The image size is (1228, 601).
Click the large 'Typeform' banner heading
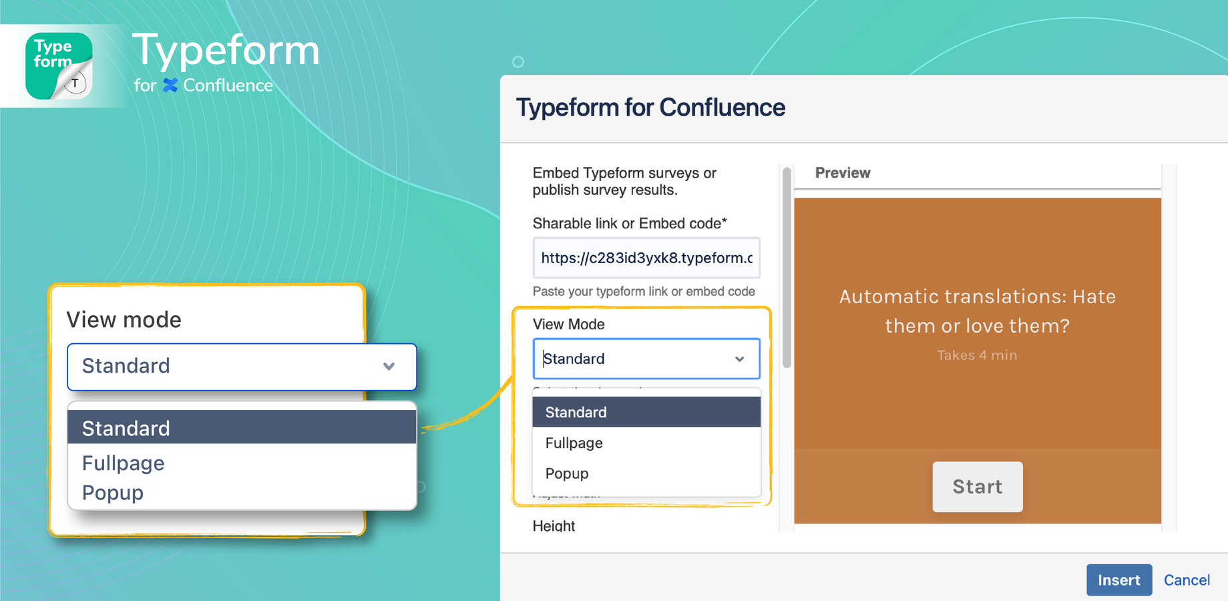pos(226,51)
